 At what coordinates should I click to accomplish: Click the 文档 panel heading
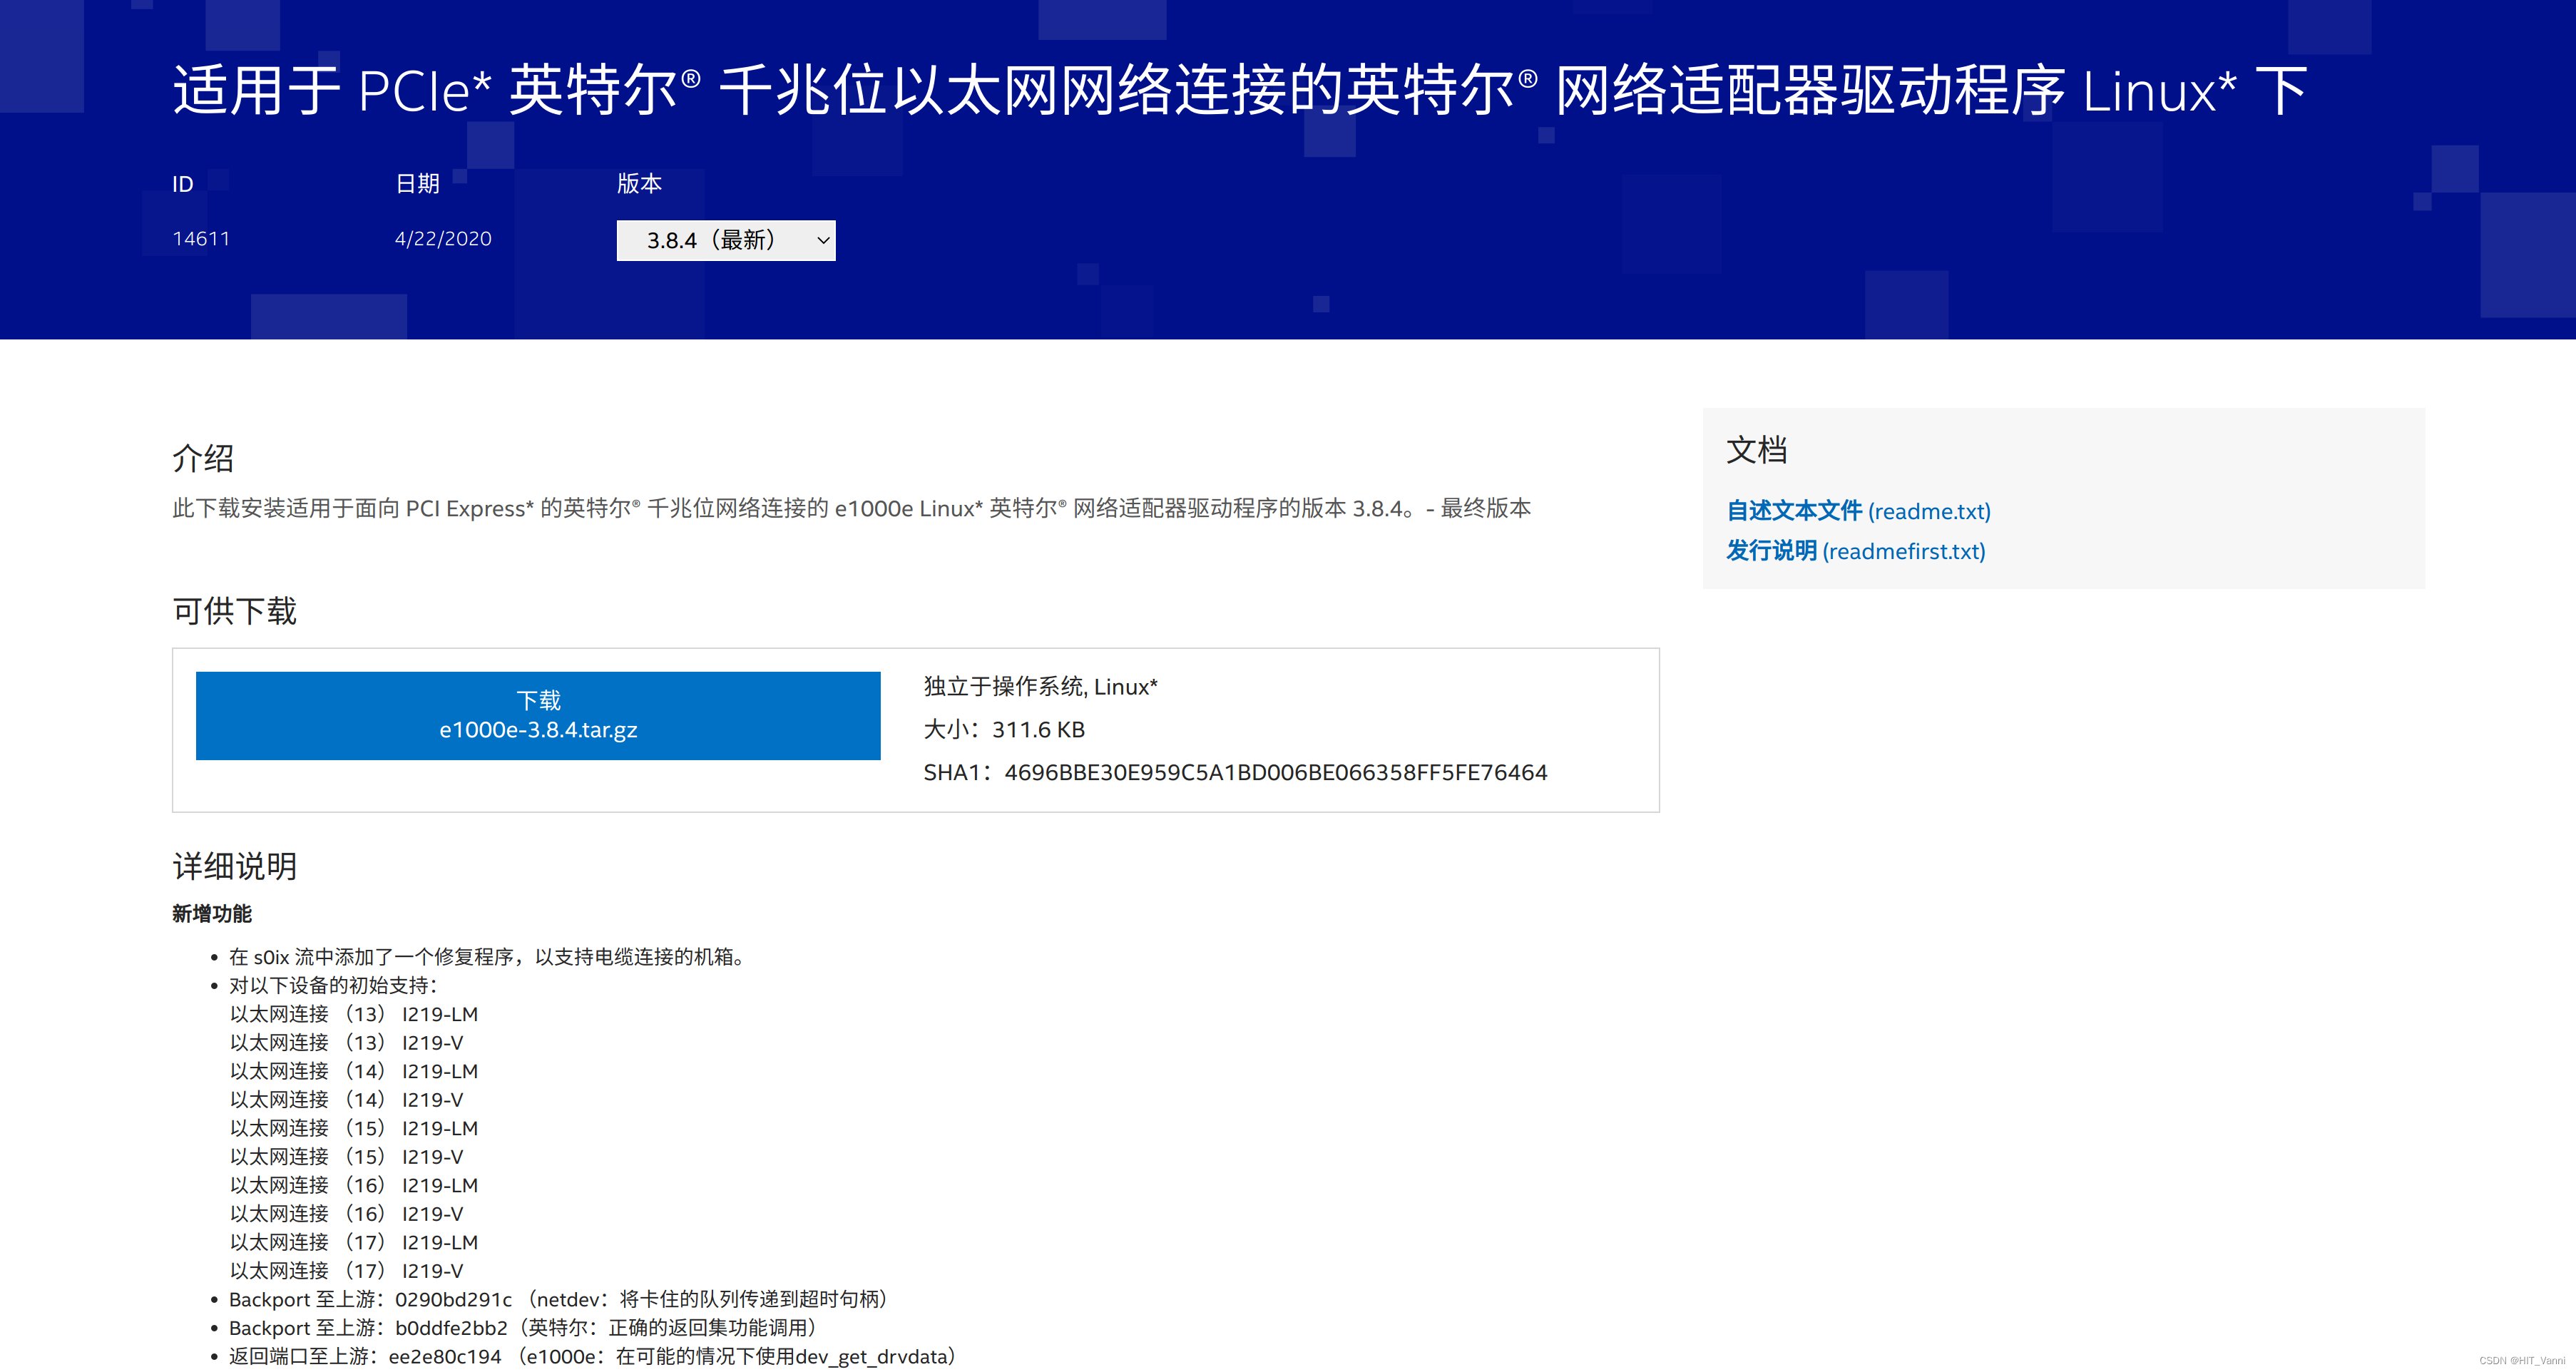1756,450
